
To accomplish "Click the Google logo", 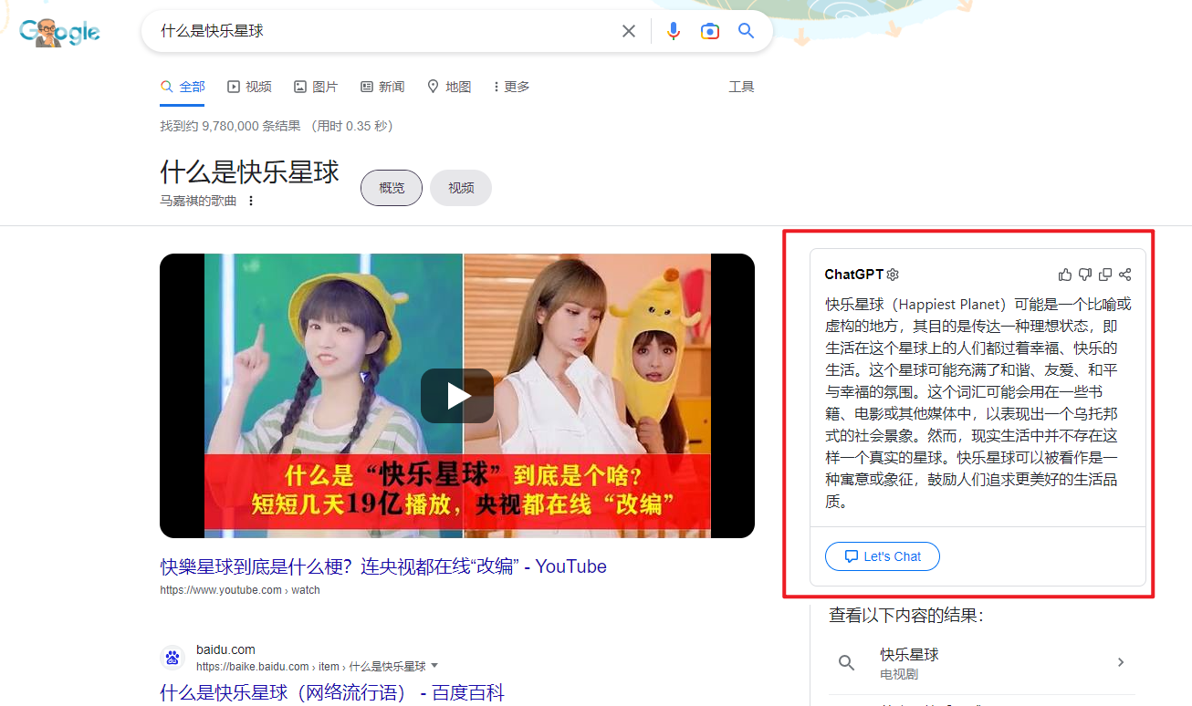I will pyautogui.click(x=59, y=32).
